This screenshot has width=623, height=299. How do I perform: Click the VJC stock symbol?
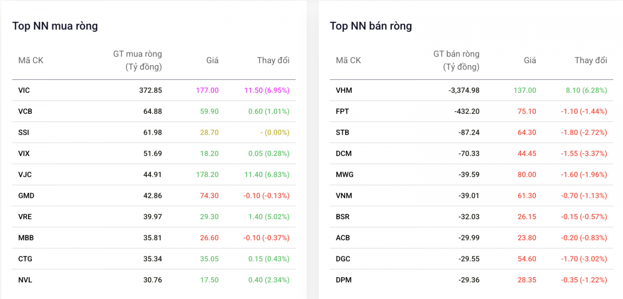click(24, 175)
